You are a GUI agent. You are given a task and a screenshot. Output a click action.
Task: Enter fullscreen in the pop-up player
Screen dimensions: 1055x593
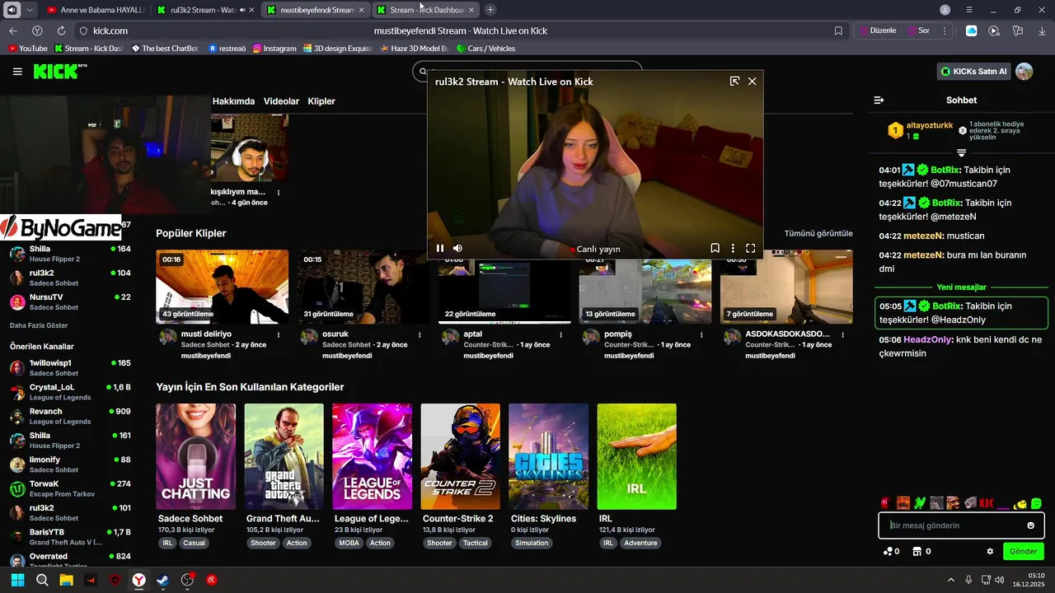click(751, 248)
